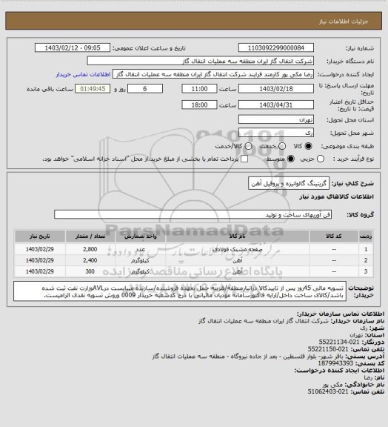This screenshot has height=427, width=388.
Task: Click the buyer notes text box
Action: click(x=180, y=291)
